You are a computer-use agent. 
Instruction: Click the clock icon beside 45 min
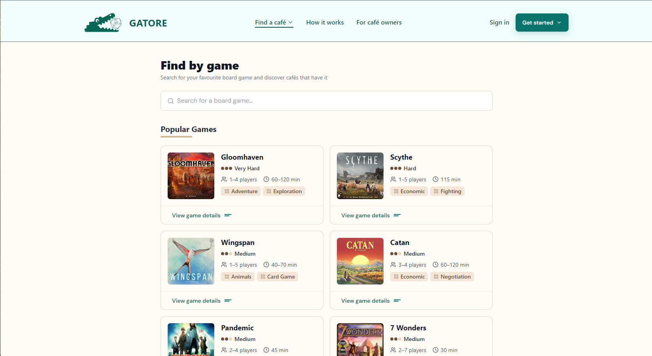point(266,350)
